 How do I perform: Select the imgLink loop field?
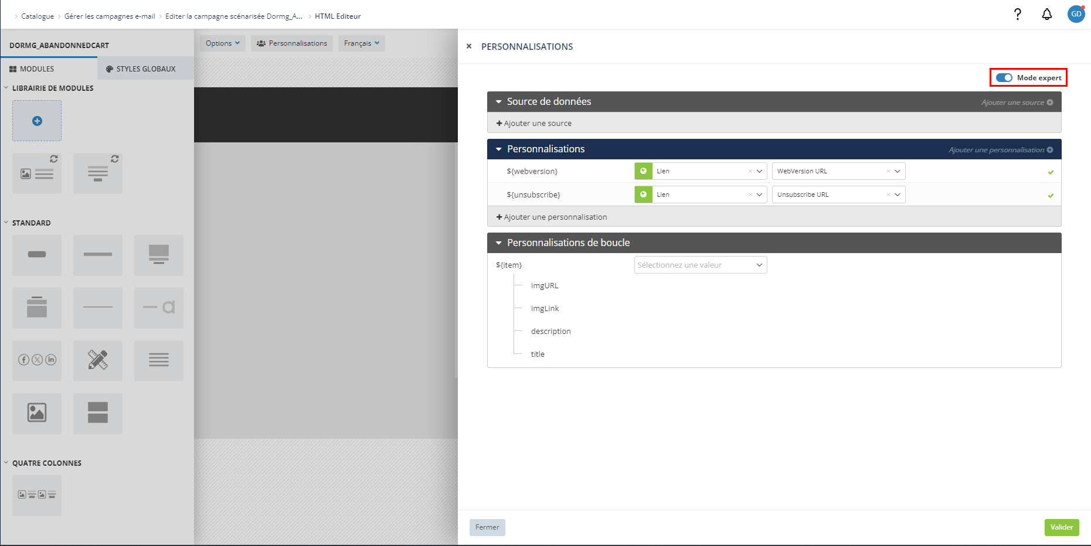(545, 309)
